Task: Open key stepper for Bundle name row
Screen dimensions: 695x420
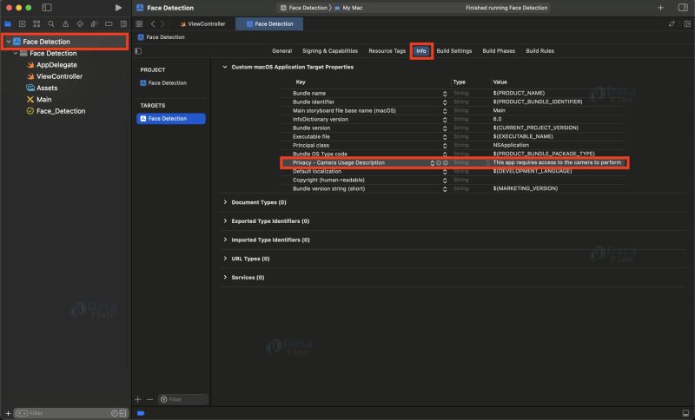Action: (x=445, y=94)
